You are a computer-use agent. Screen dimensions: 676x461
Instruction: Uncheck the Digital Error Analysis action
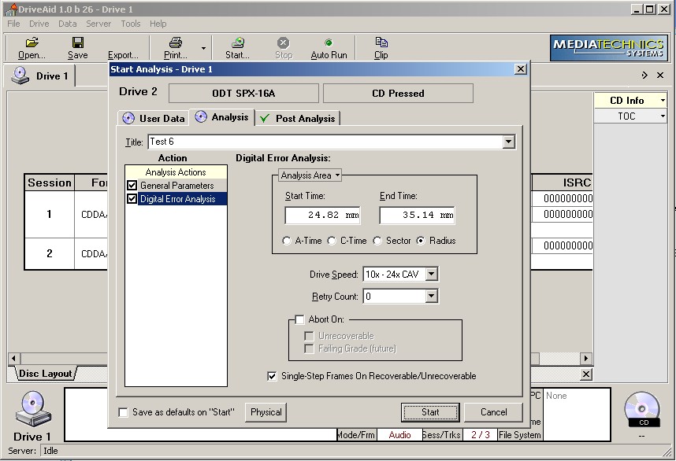point(132,199)
